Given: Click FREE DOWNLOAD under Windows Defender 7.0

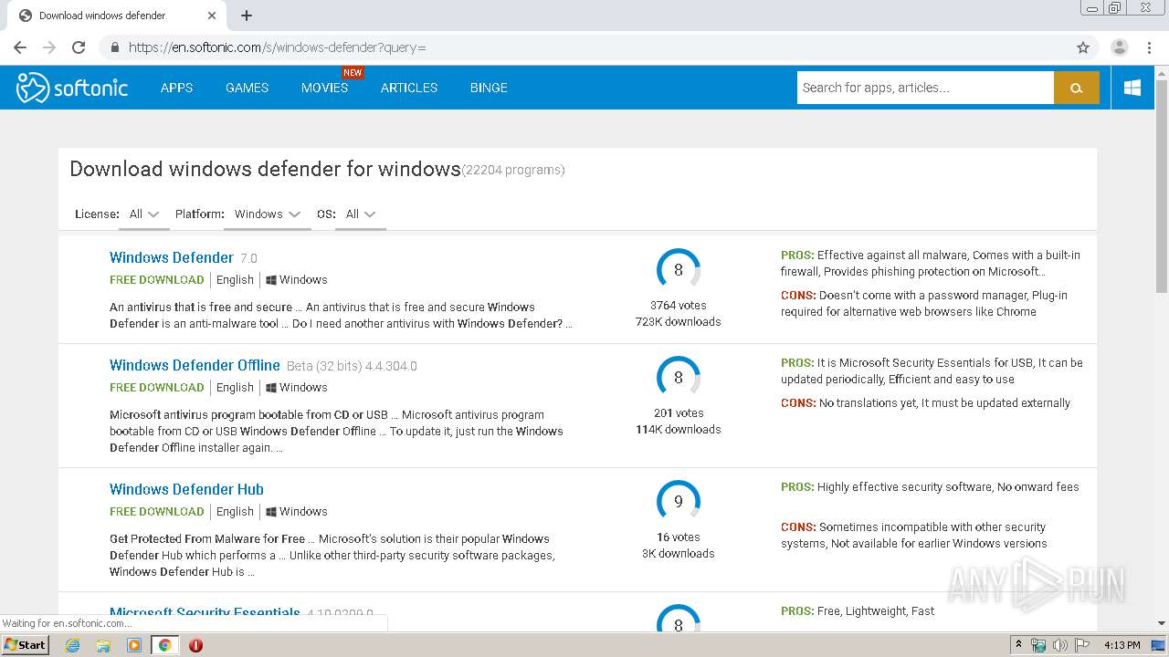Looking at the screenshot, I should click(x=157, y=280).
